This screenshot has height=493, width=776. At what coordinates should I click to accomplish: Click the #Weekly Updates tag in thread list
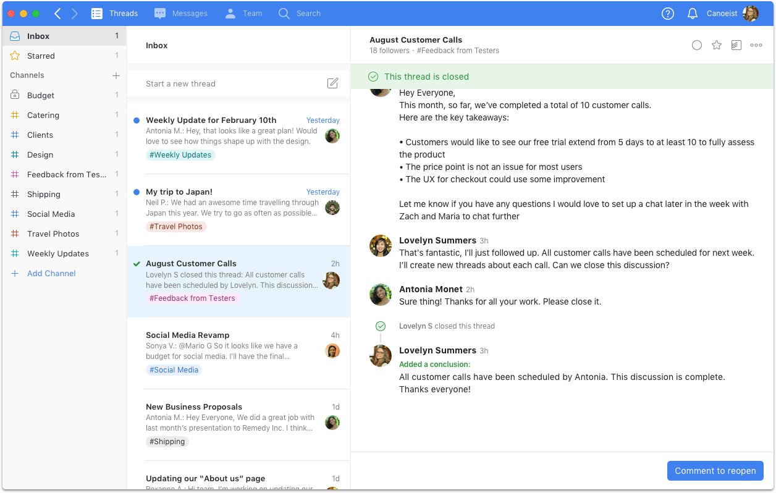(180, 155)
